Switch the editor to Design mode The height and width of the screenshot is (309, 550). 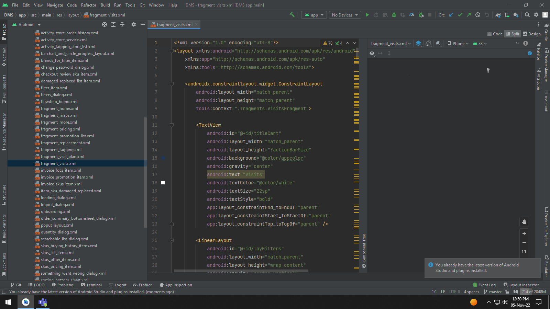click(532, 34)
